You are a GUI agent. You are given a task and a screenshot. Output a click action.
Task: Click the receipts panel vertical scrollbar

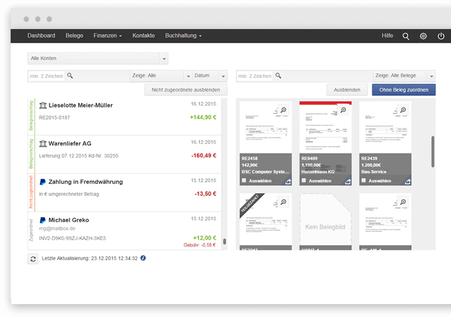coord(433,152)
